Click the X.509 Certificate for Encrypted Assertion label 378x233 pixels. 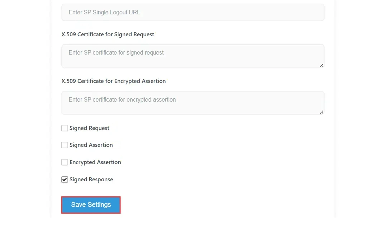coord(113,81)
